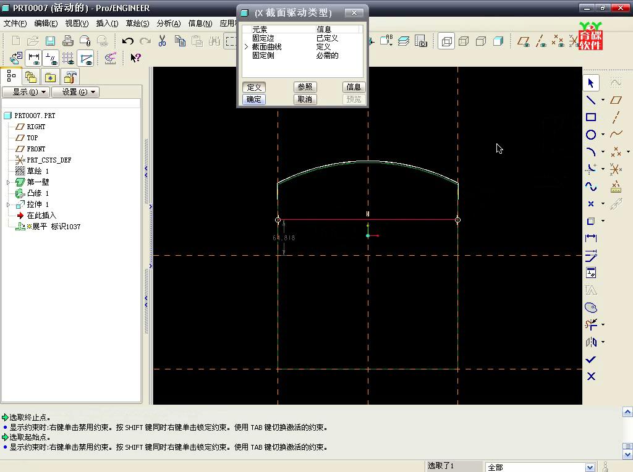Toggle display of sketch constraints

(51, 59)
